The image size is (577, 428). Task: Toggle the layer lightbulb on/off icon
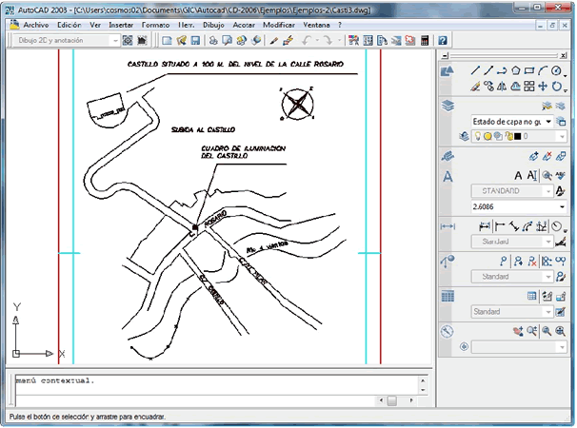point(479,137)
